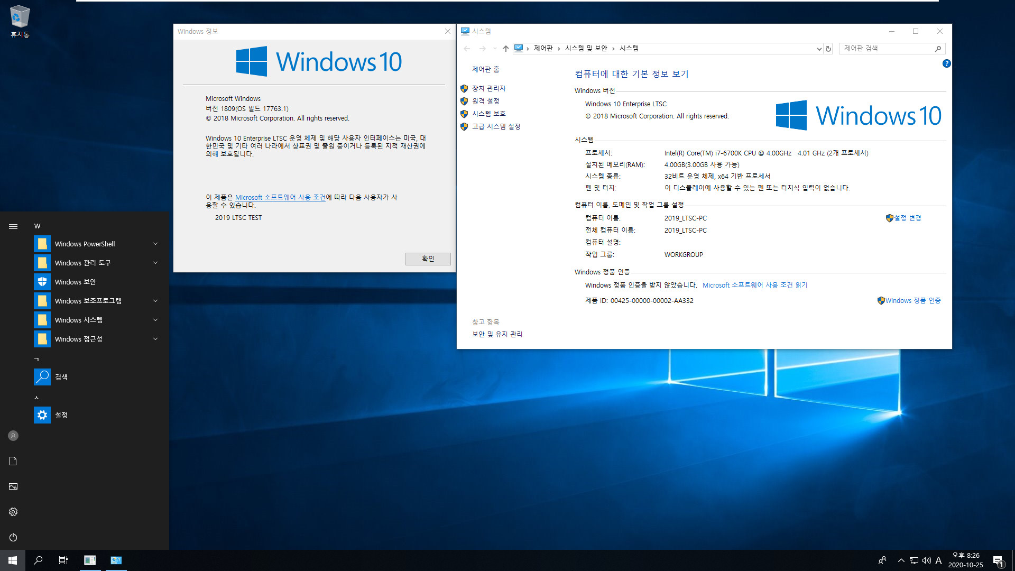
Task: Click Windows 정품 인증 link
Action: point(913,300)
